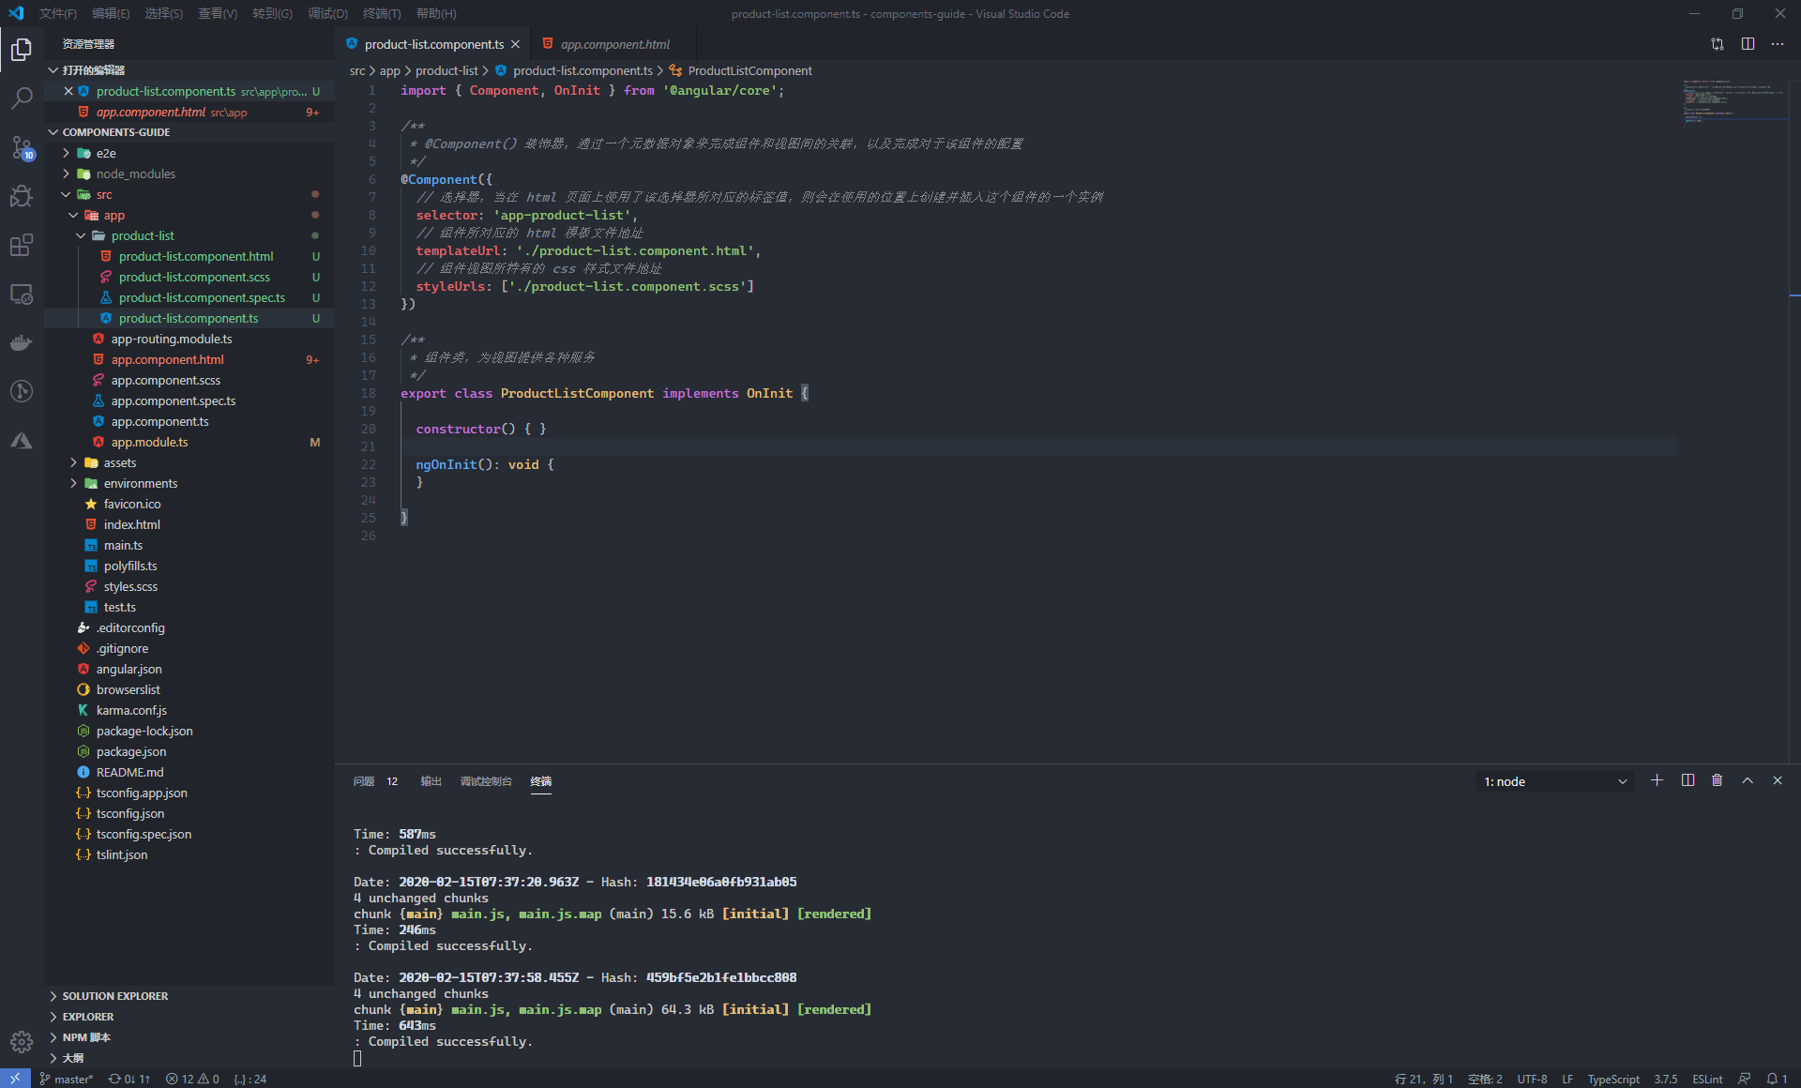Click the master* branch in status bar
The image size is (1801, 1088).
coord(67,1079)
